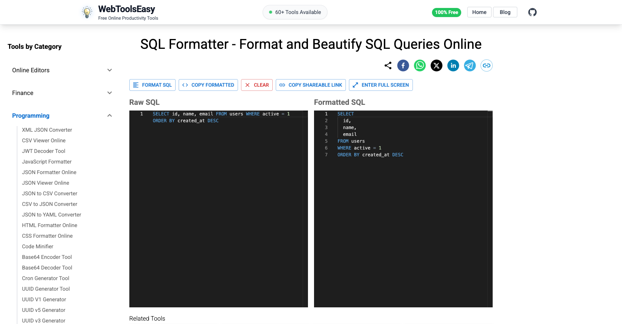Open JavaScript Formatter tool
622x324 pixels.
click(47, 162)
